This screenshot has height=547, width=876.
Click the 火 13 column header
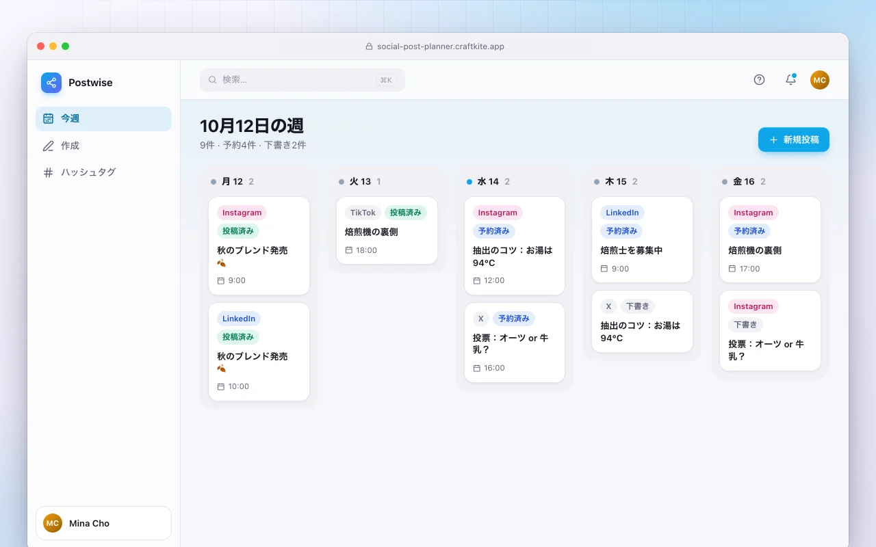click(x=360, y=182)
